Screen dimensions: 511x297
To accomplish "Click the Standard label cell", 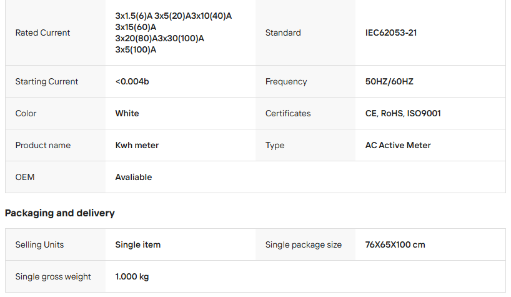I will (x=283, y=33).
